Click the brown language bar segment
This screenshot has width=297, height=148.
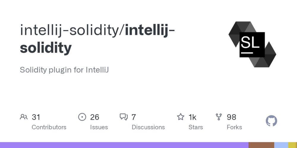(x=261, y=145)
